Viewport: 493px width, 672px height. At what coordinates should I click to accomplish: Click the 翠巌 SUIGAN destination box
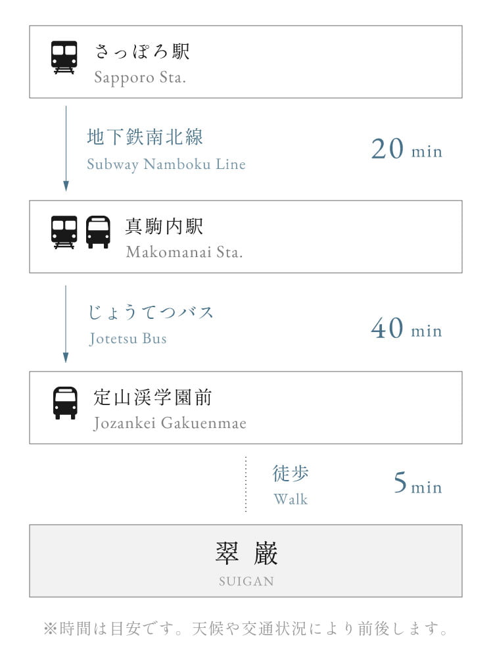coord(246,561)
